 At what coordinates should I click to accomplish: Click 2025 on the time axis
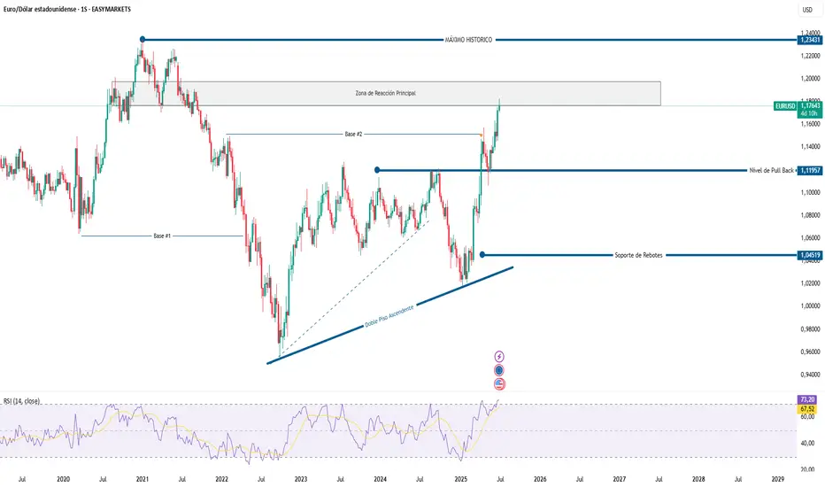point(461,479)
